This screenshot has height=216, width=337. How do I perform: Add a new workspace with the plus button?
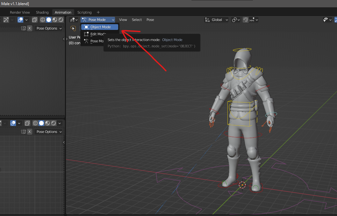pyautogui.click(x=98, y=12)
